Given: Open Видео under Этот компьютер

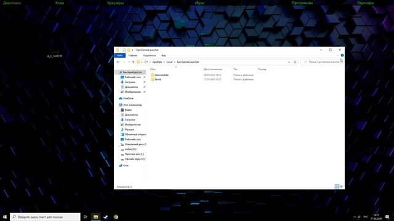Looking at the screenshot, I should click(128, 110).
